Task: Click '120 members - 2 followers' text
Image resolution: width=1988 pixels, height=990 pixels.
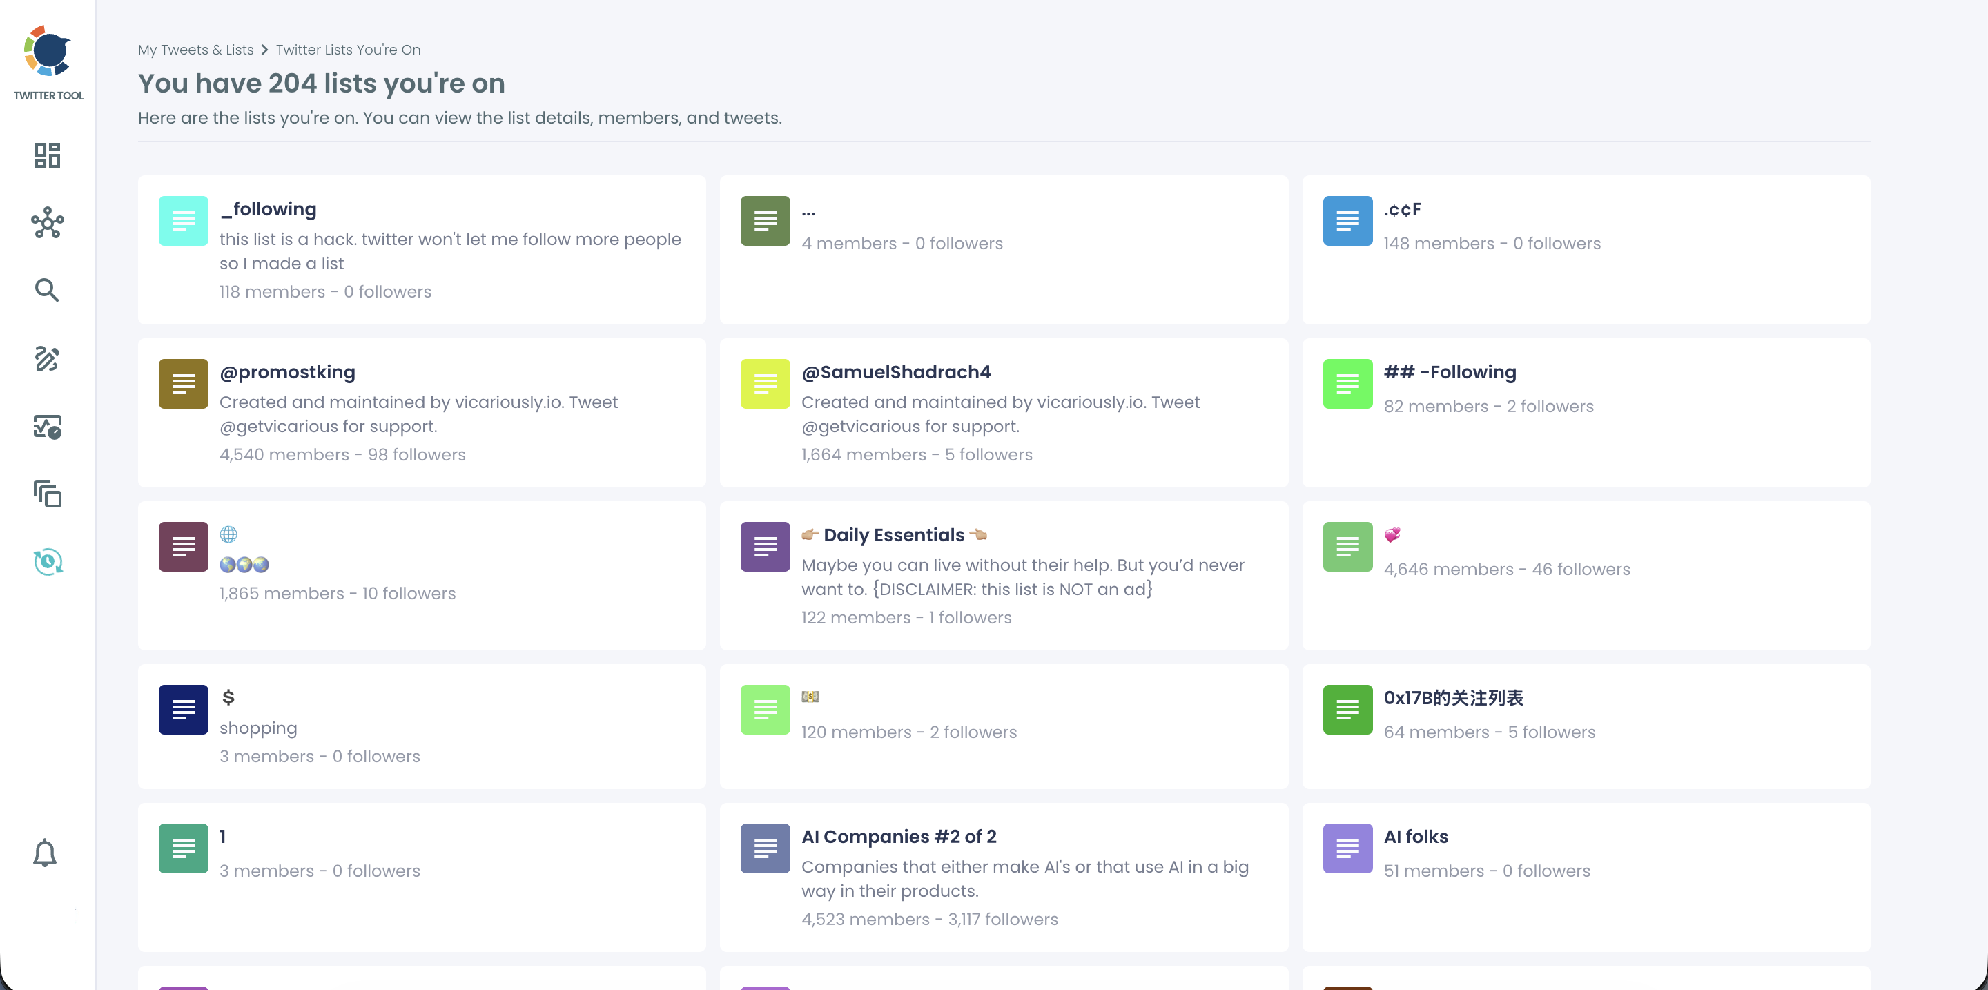Action: click(x=909, y=732)
